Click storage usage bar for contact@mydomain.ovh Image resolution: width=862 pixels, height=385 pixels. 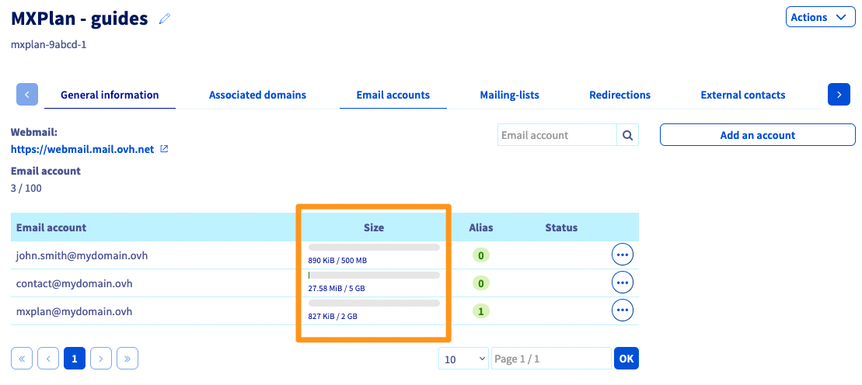click(374, 275)
